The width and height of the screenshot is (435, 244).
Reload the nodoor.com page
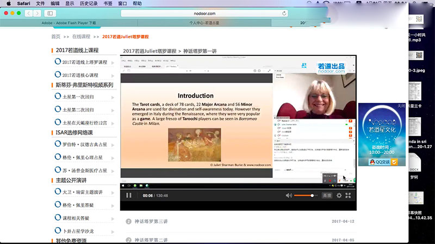(284, 13)
